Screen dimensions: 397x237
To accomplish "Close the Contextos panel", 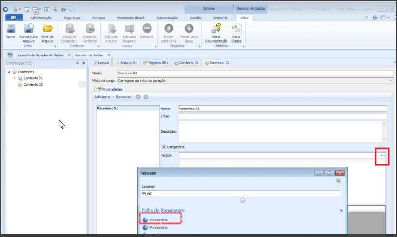I will pyautogui.click(x=84, y=63).
